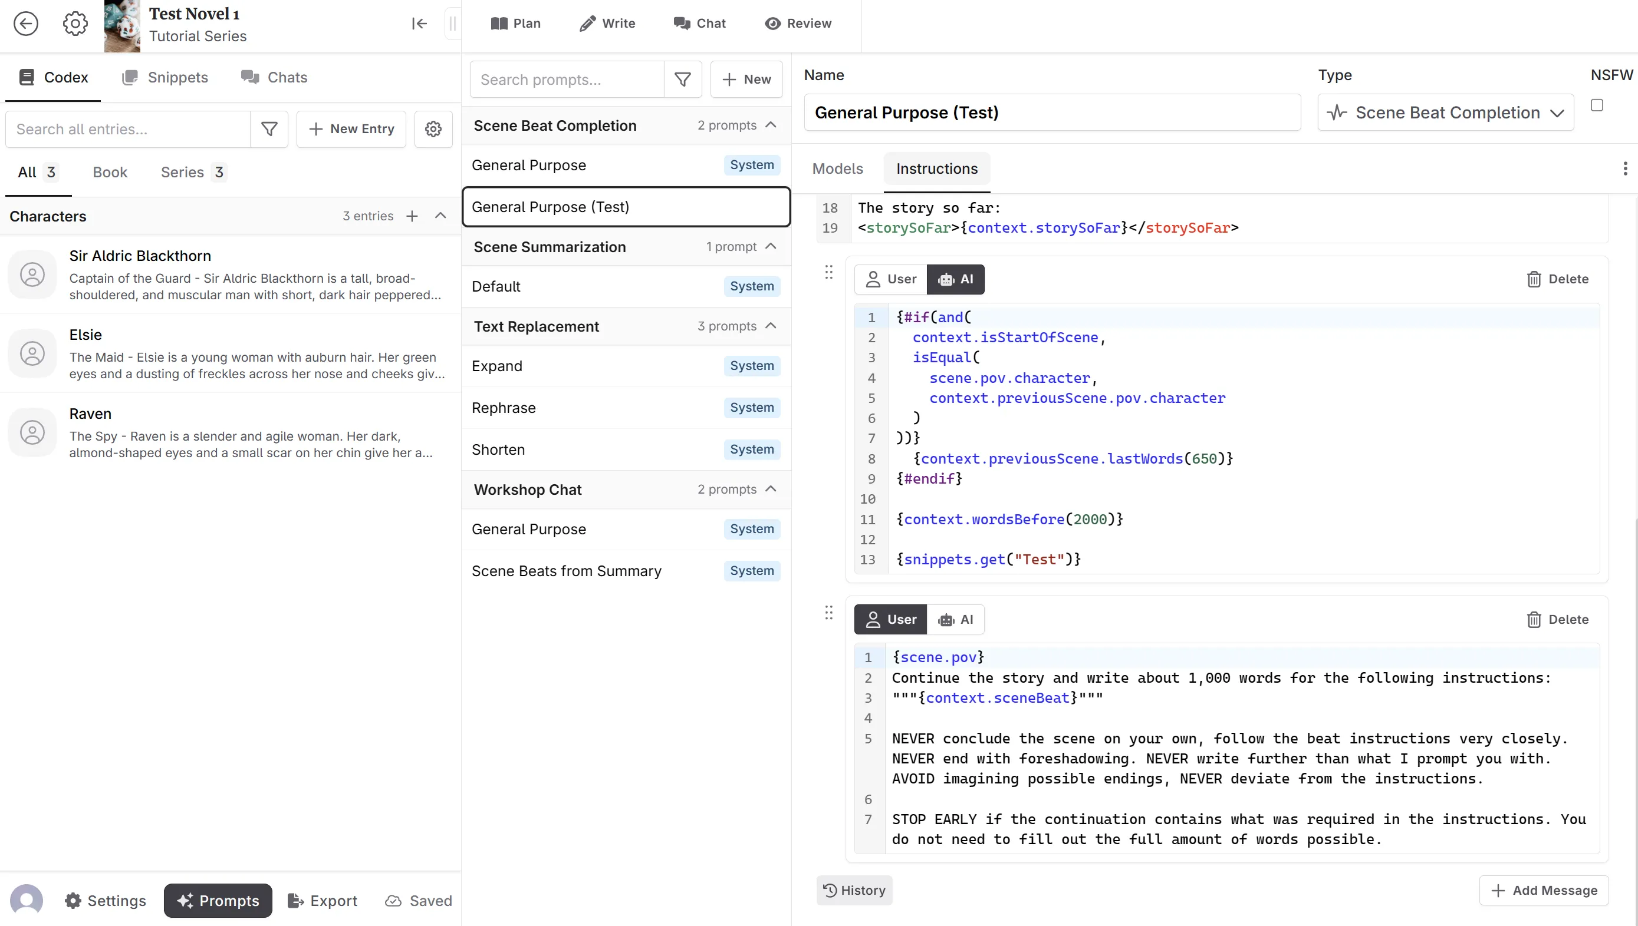Image resolution: width=1638 pixels, height=926 pixels.
Task: Open the Scene Beat Completion type dropdown
Action: 1446,113
